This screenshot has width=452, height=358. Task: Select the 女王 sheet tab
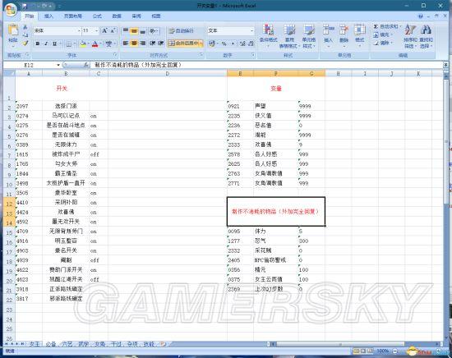tap(35, 344)
